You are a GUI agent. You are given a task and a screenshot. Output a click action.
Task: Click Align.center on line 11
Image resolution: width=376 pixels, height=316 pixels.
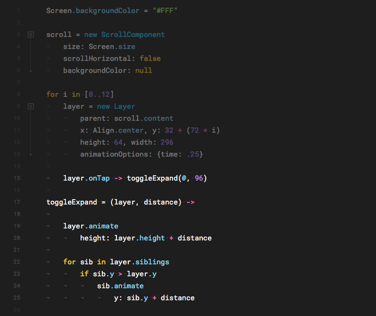tap(118, 131)
